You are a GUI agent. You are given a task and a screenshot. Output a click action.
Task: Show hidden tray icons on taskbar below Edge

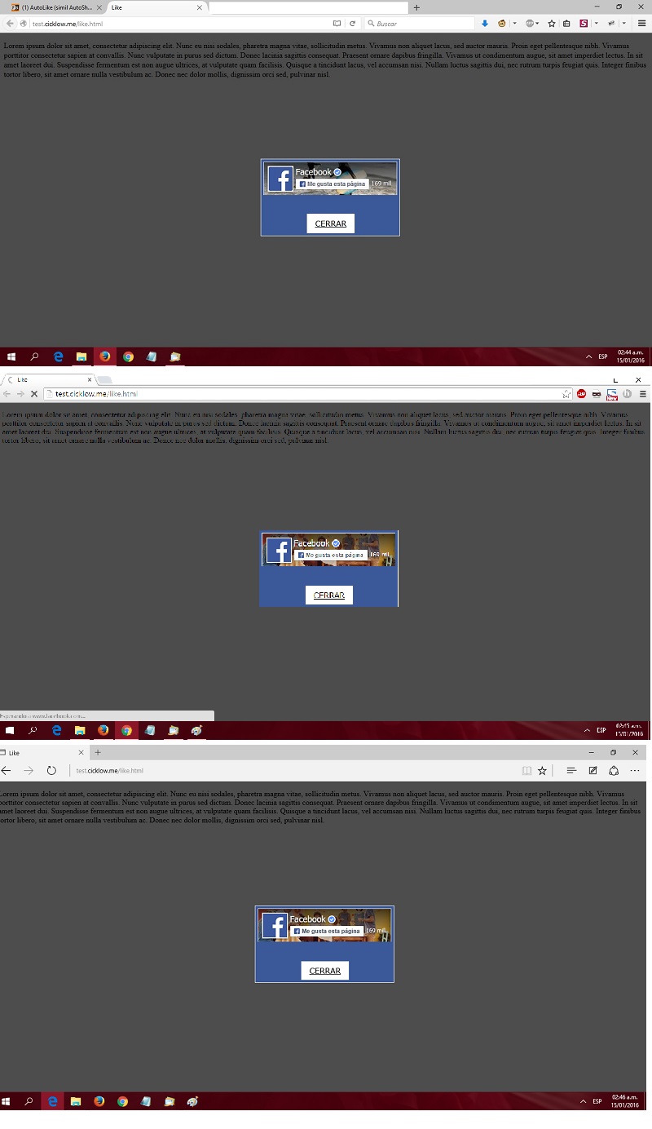(x=583, y=1102)
